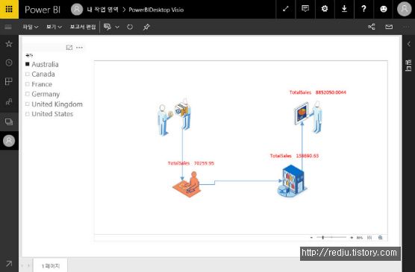Expand the collapsed filters pane chevron
This screenshot has height=272, width=415.
point(408,44)
